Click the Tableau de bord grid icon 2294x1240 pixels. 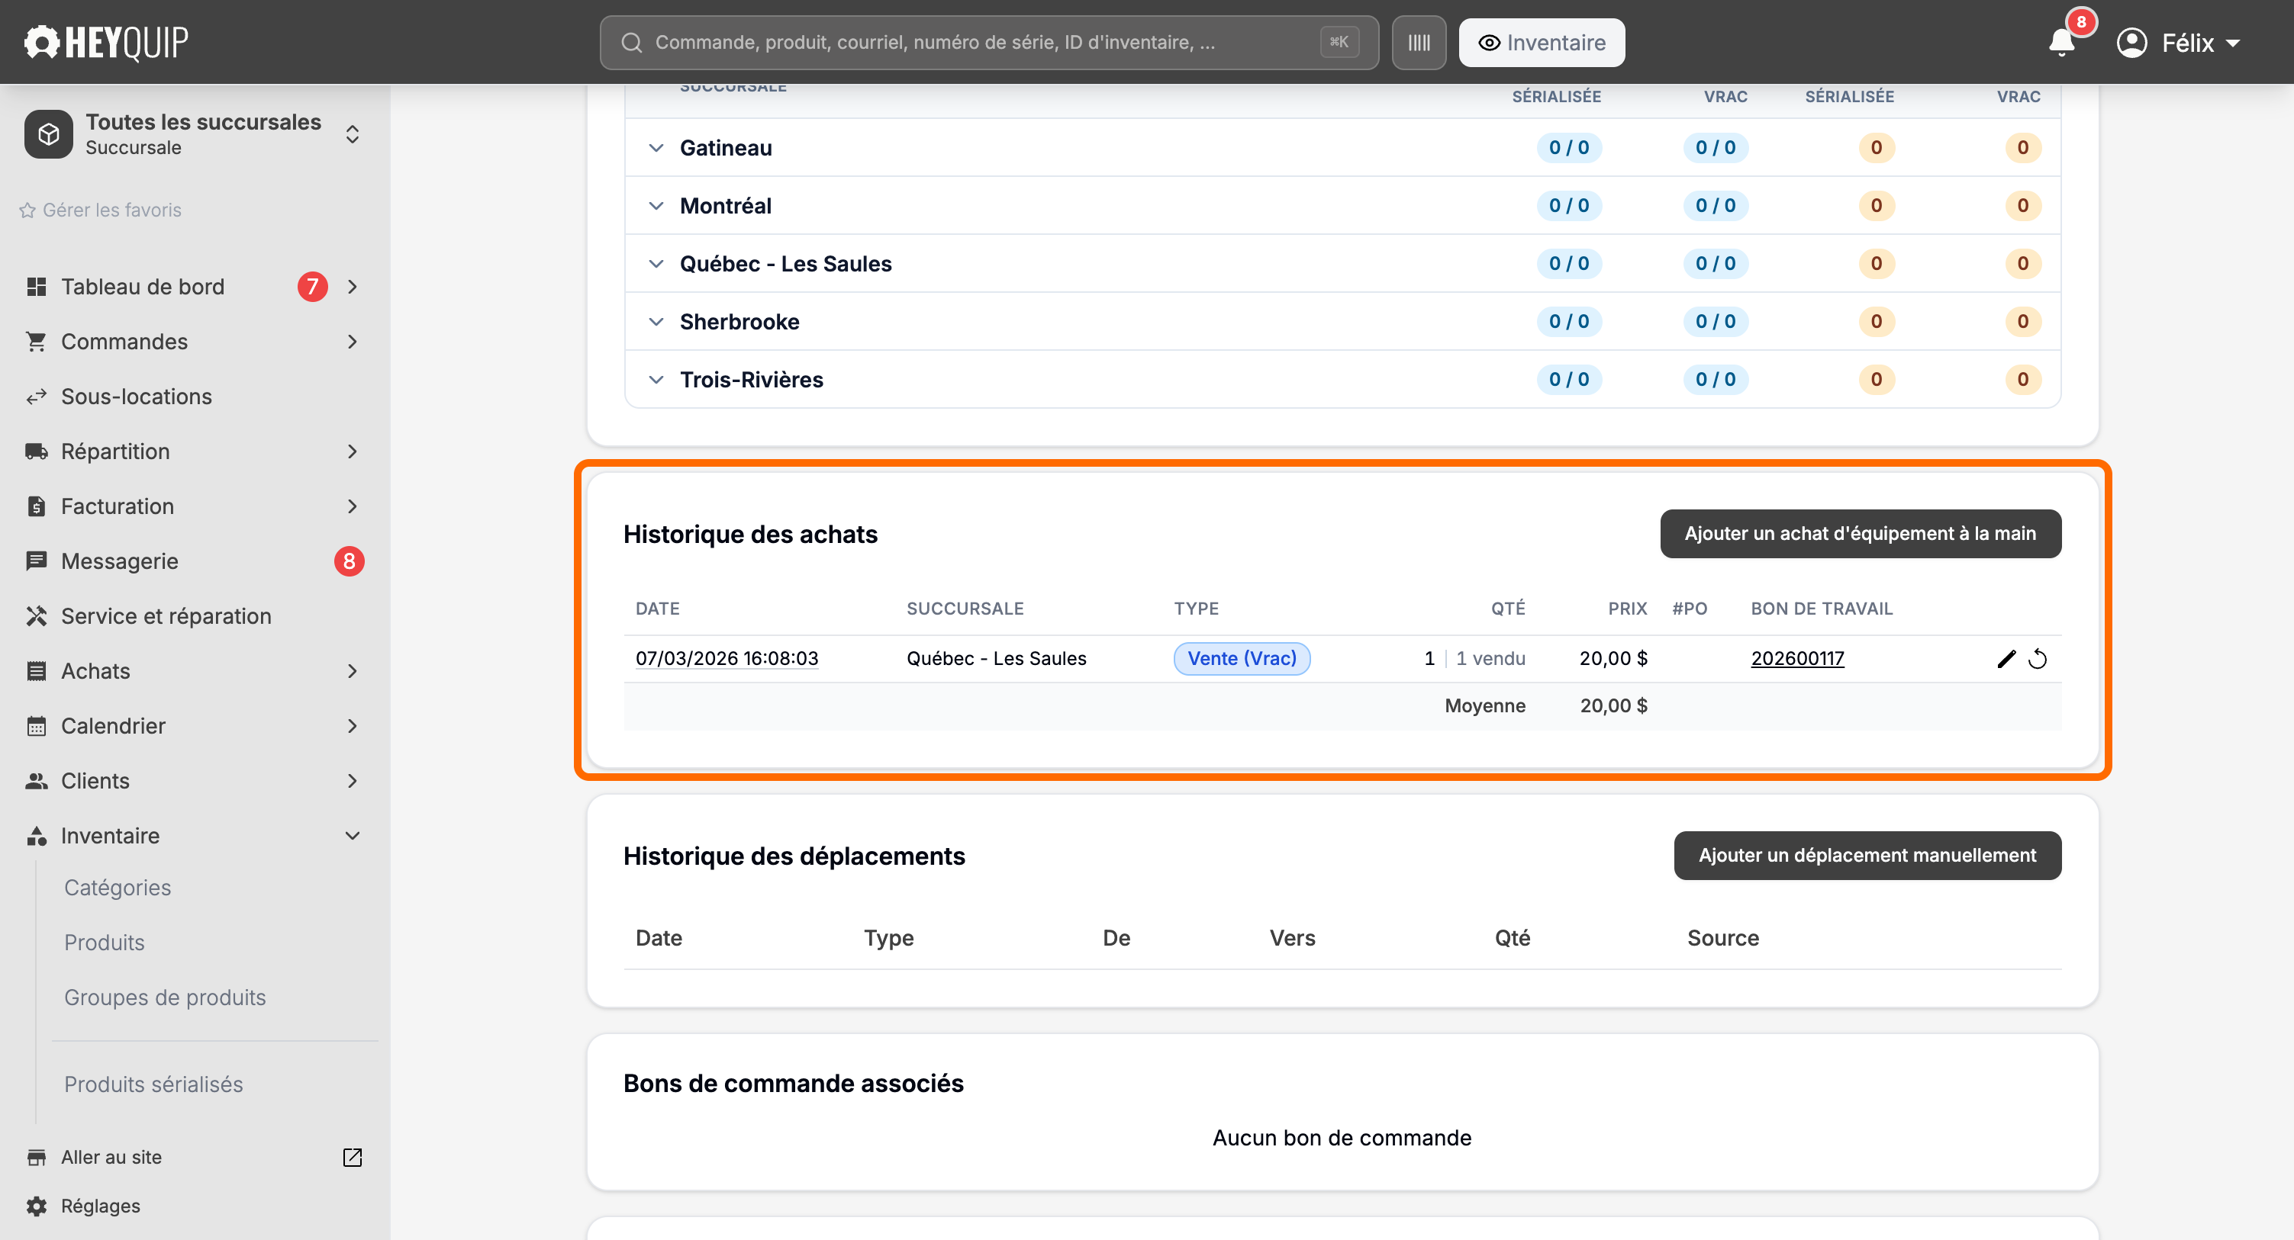coord(37,287)
